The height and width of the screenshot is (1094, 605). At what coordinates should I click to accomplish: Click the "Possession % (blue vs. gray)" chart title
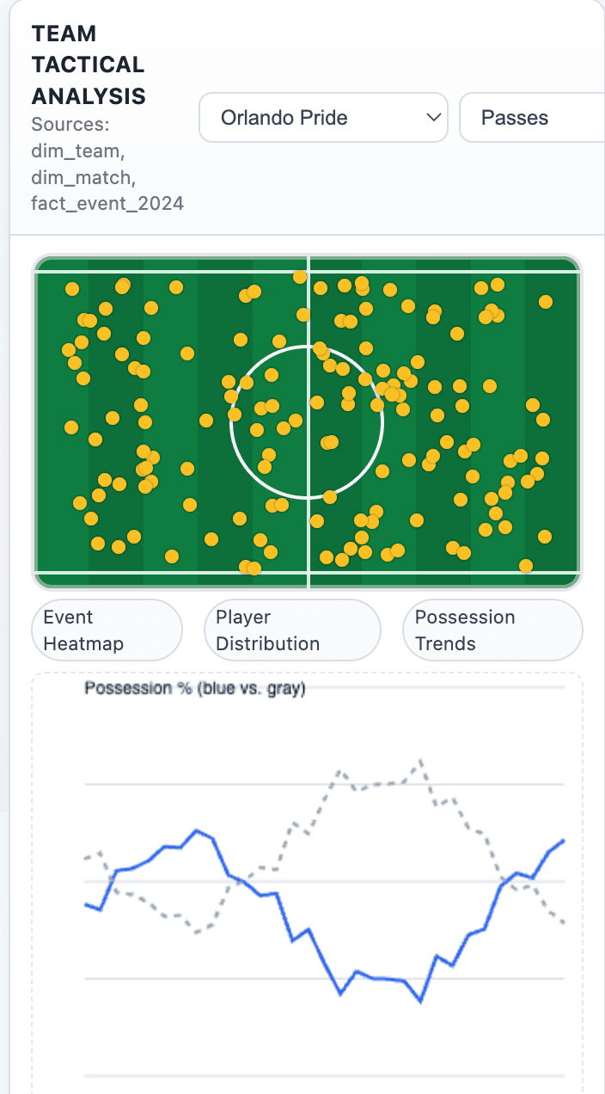[x=195, y=689]
